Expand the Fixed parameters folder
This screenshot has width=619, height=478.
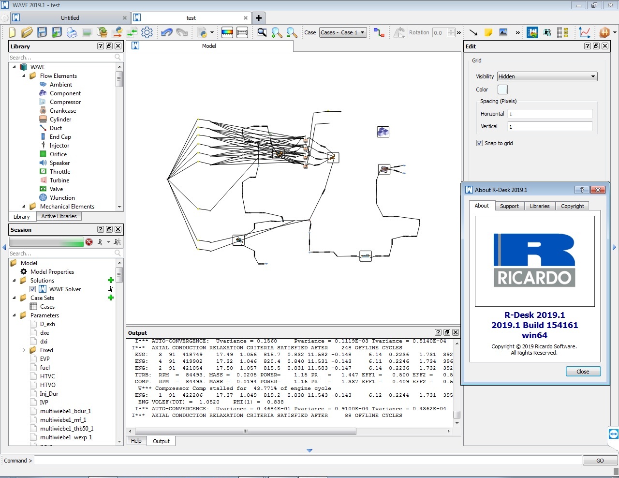click(24, 350)
